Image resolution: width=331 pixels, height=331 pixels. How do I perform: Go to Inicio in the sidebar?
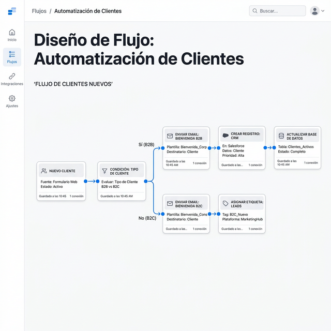click(12, 35)
